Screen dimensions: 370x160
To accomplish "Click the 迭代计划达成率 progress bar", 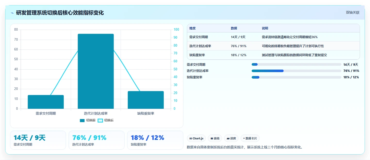I will coord(297,71).
